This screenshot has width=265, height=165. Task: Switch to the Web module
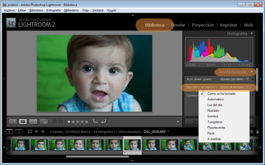tap(248, 25)
